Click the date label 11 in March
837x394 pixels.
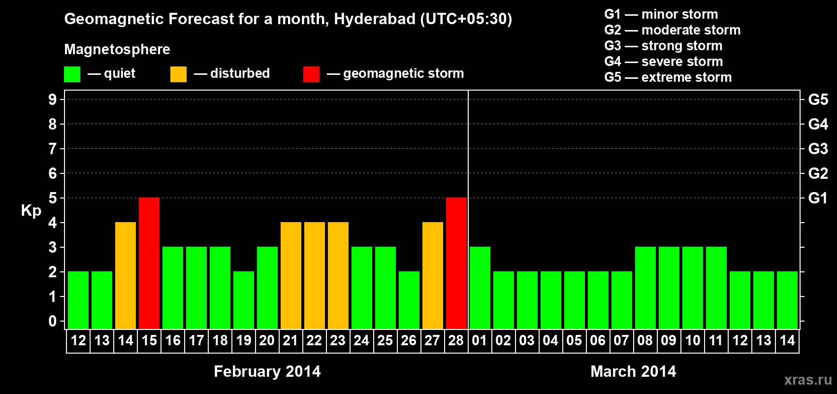tap(716, 341)
